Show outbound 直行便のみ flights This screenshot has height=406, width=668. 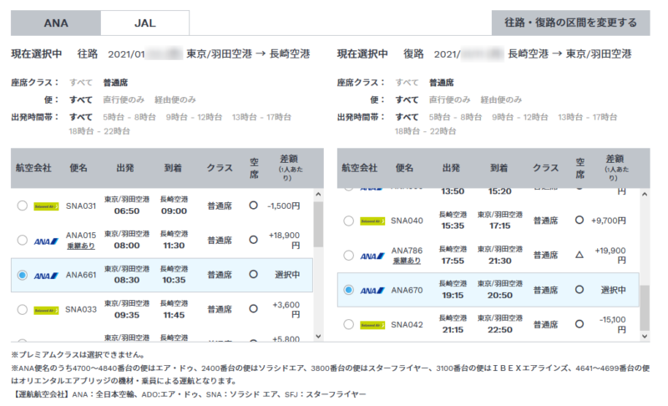[124, 99]
